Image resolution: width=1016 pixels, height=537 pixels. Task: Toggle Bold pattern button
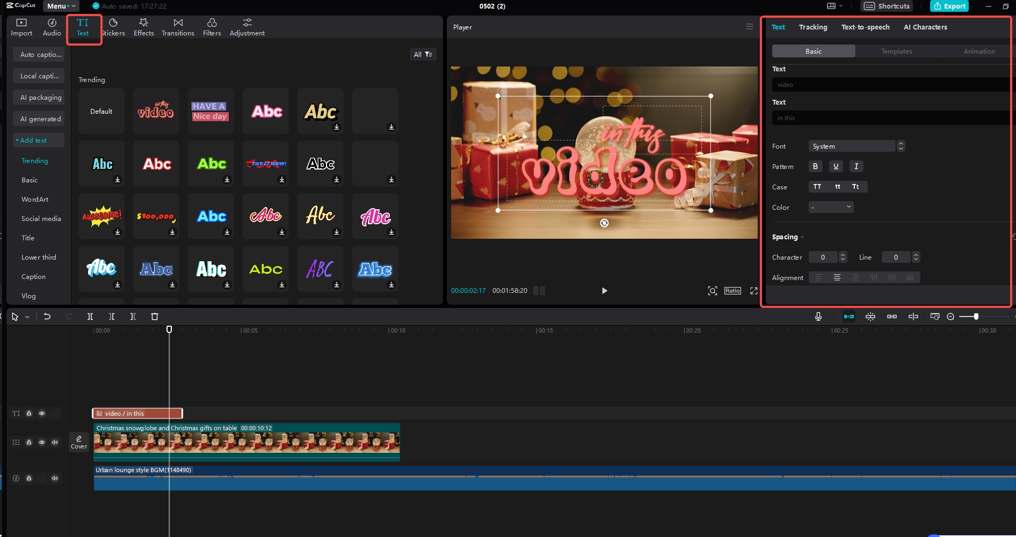click(815, 166)
